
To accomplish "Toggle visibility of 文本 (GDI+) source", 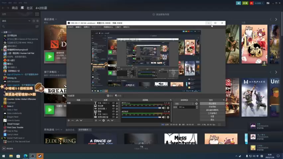I will [x=113, y=114].
